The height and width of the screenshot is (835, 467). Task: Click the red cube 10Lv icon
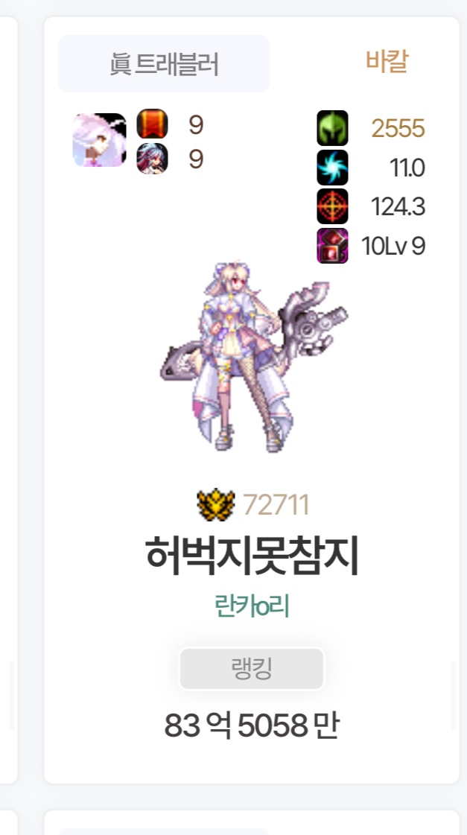(332, 246)
